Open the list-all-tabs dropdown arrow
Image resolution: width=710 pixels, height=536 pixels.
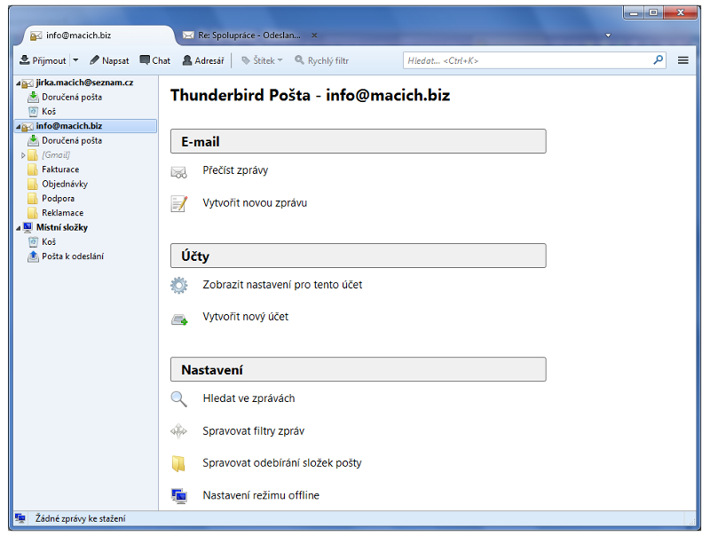tap(608, 35)
